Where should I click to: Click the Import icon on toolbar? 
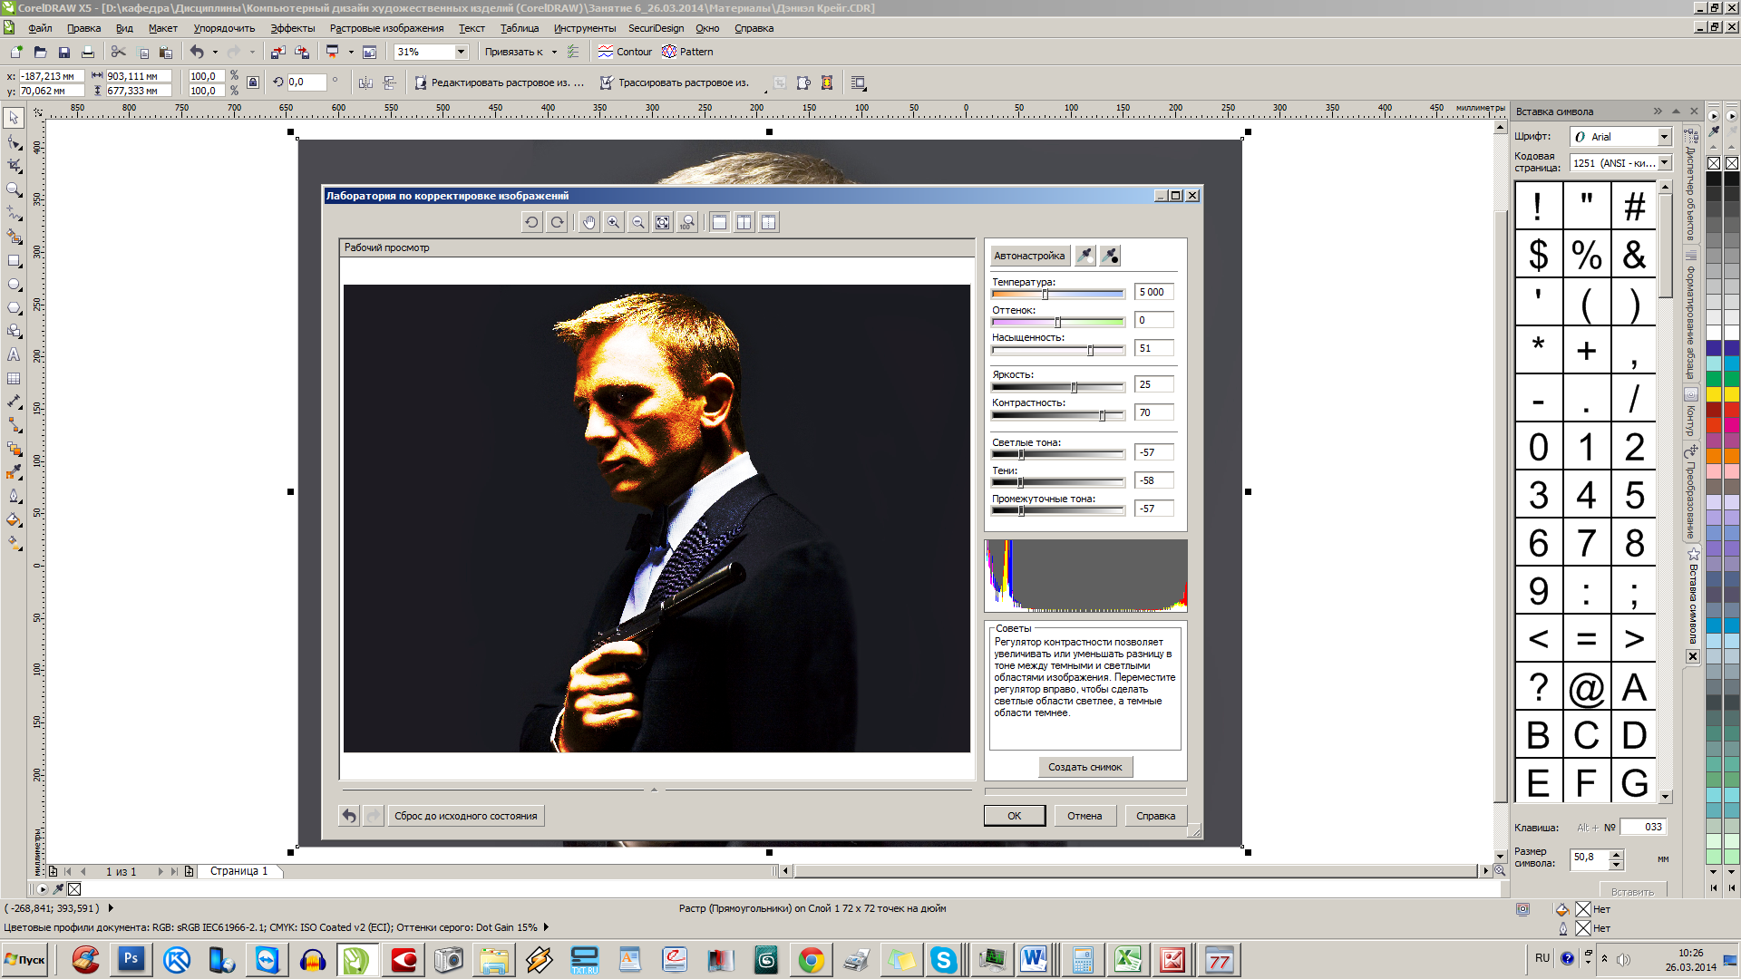278,52
